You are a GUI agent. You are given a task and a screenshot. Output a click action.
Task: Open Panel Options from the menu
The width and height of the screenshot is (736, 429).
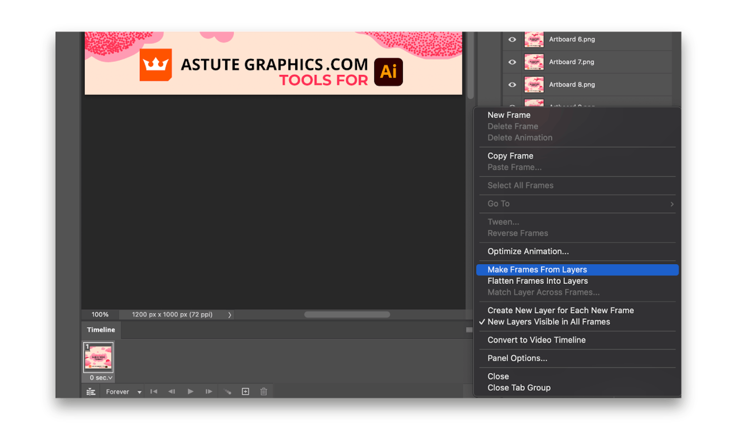pos(518,358)
